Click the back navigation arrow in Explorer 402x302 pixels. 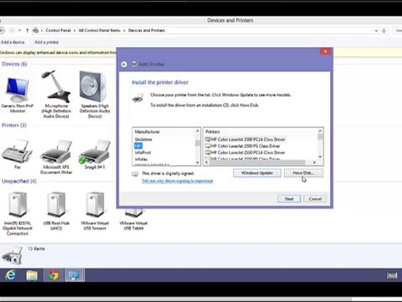[x=2, y=31]
